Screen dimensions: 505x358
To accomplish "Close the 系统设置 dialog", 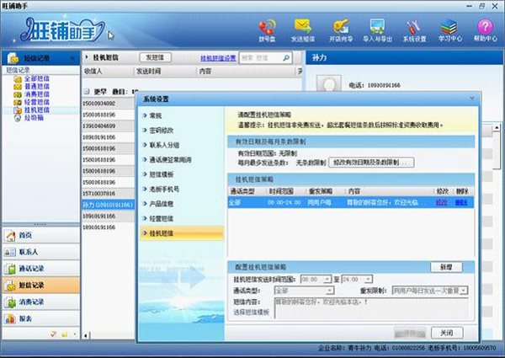I will pyautogui.click(x=472, y=98).
